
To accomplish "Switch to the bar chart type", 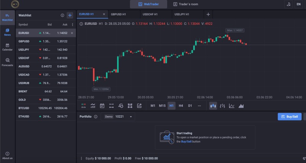I will tap(222, 106).
